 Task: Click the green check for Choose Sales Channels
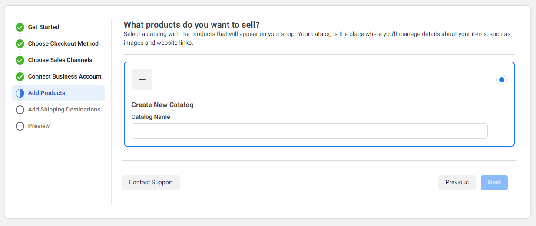click(20, 60)
